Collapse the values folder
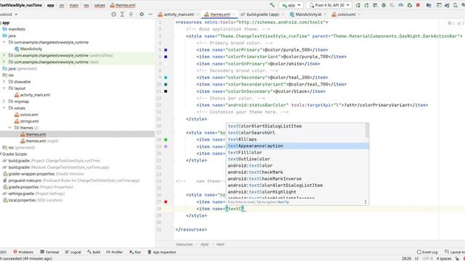 point(4,108)
